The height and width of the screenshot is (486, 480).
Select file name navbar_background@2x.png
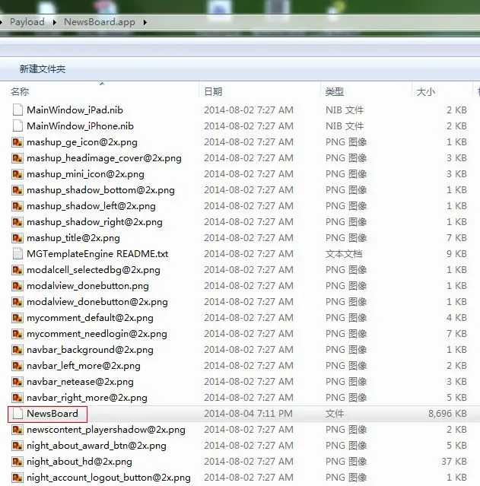(x=91, y=350)
